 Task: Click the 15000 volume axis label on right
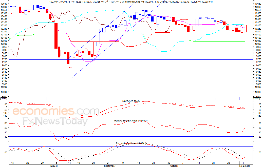coord(258,87)
